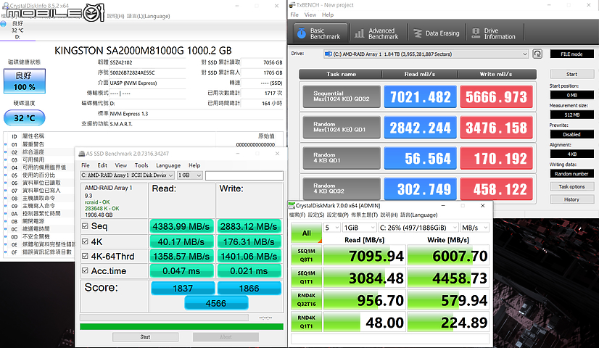The width and height of the screenshot is (599, 348).
Task: Click the Writing data Random number field
Action: point(572,173)
